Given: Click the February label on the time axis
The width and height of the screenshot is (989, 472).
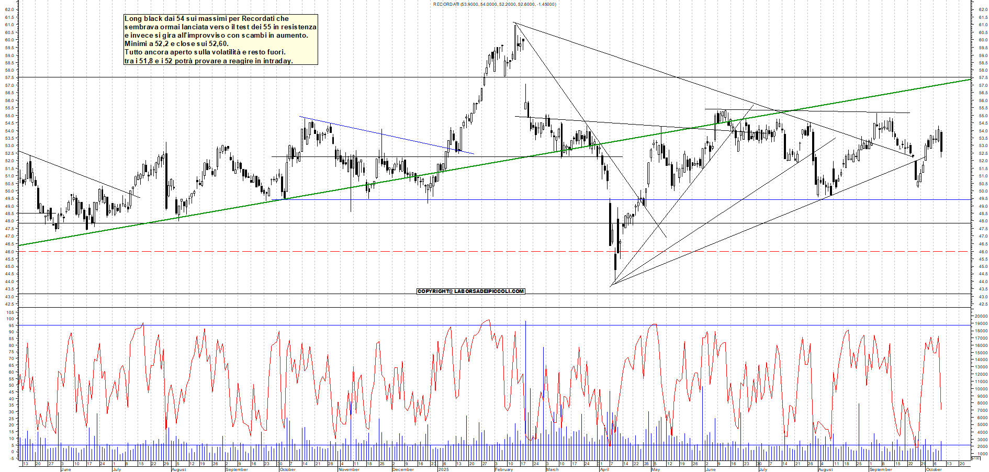Looking at the screenshot, I should point(504,469).
